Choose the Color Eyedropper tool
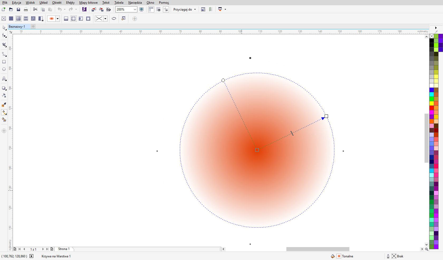 [x=4, y=105]
